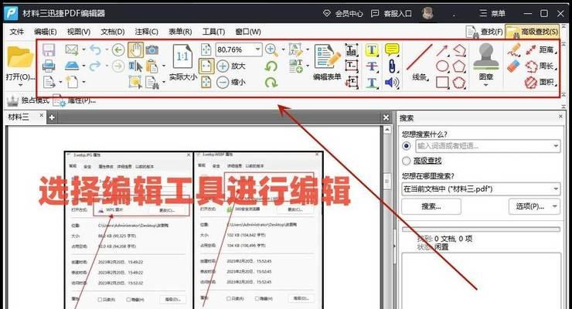Click the undo arrow icon

pos(95,49)
